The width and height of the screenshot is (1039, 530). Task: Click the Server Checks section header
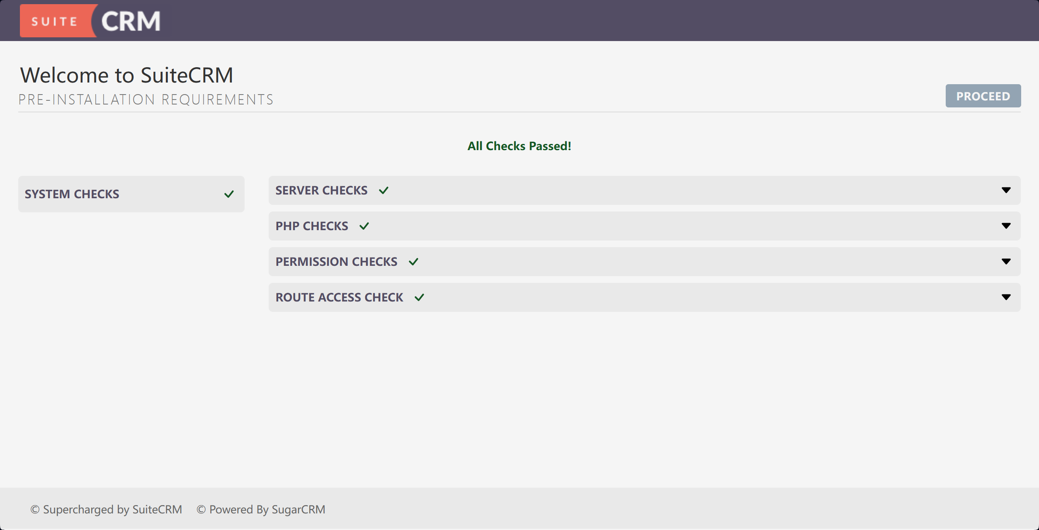pyautogui.click(x=321, y=190)
